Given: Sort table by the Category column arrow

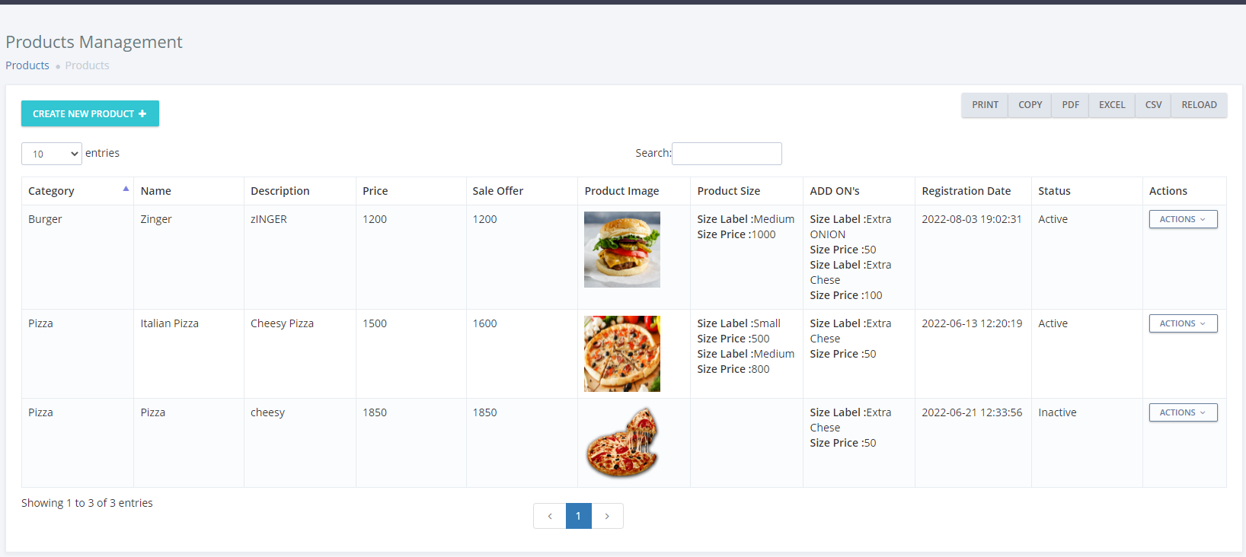Looking at the screenshot, I should [x=126, y=189].
